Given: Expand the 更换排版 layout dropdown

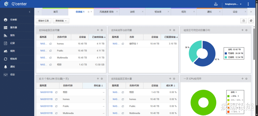Looking at the screenshot, I should [x=62, y=21].
